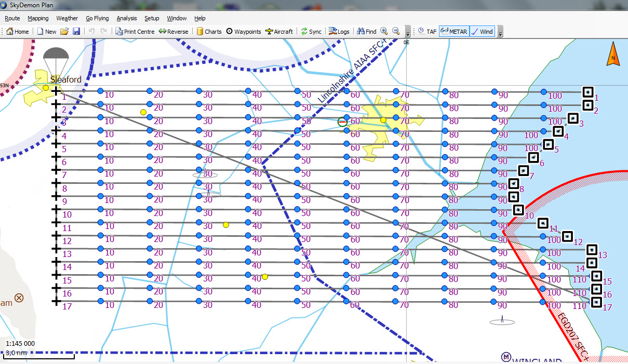Open the Aircraft settings
Viewport: 628px width, 364px height.
pyautogui.click(x=279, y=31)
